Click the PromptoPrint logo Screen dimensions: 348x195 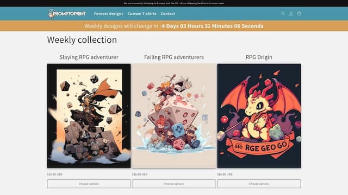pos(67,14)
